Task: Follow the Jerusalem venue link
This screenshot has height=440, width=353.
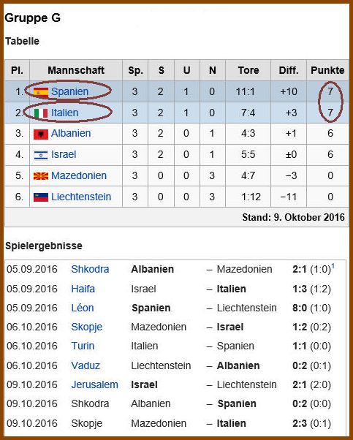Action: point(94,384)
